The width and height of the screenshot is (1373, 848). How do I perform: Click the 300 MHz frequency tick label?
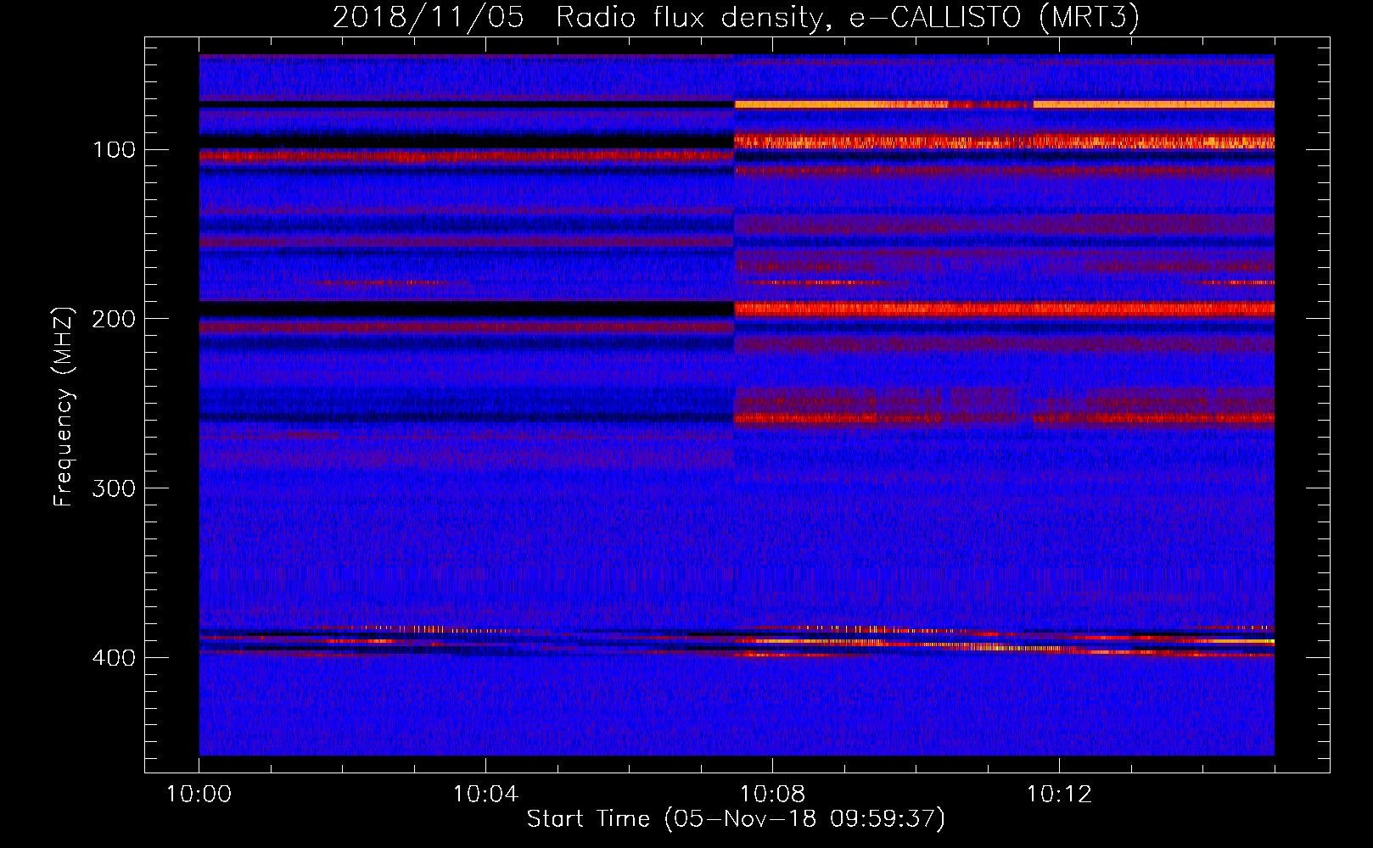pos(114,488)
